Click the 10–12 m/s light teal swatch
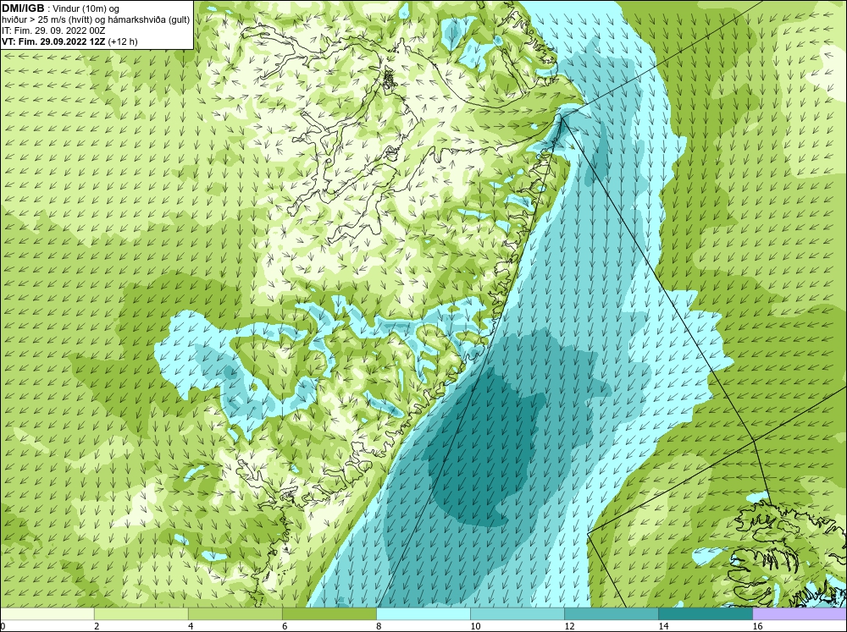Screen dimensions: 847x632 pos(517,613)
